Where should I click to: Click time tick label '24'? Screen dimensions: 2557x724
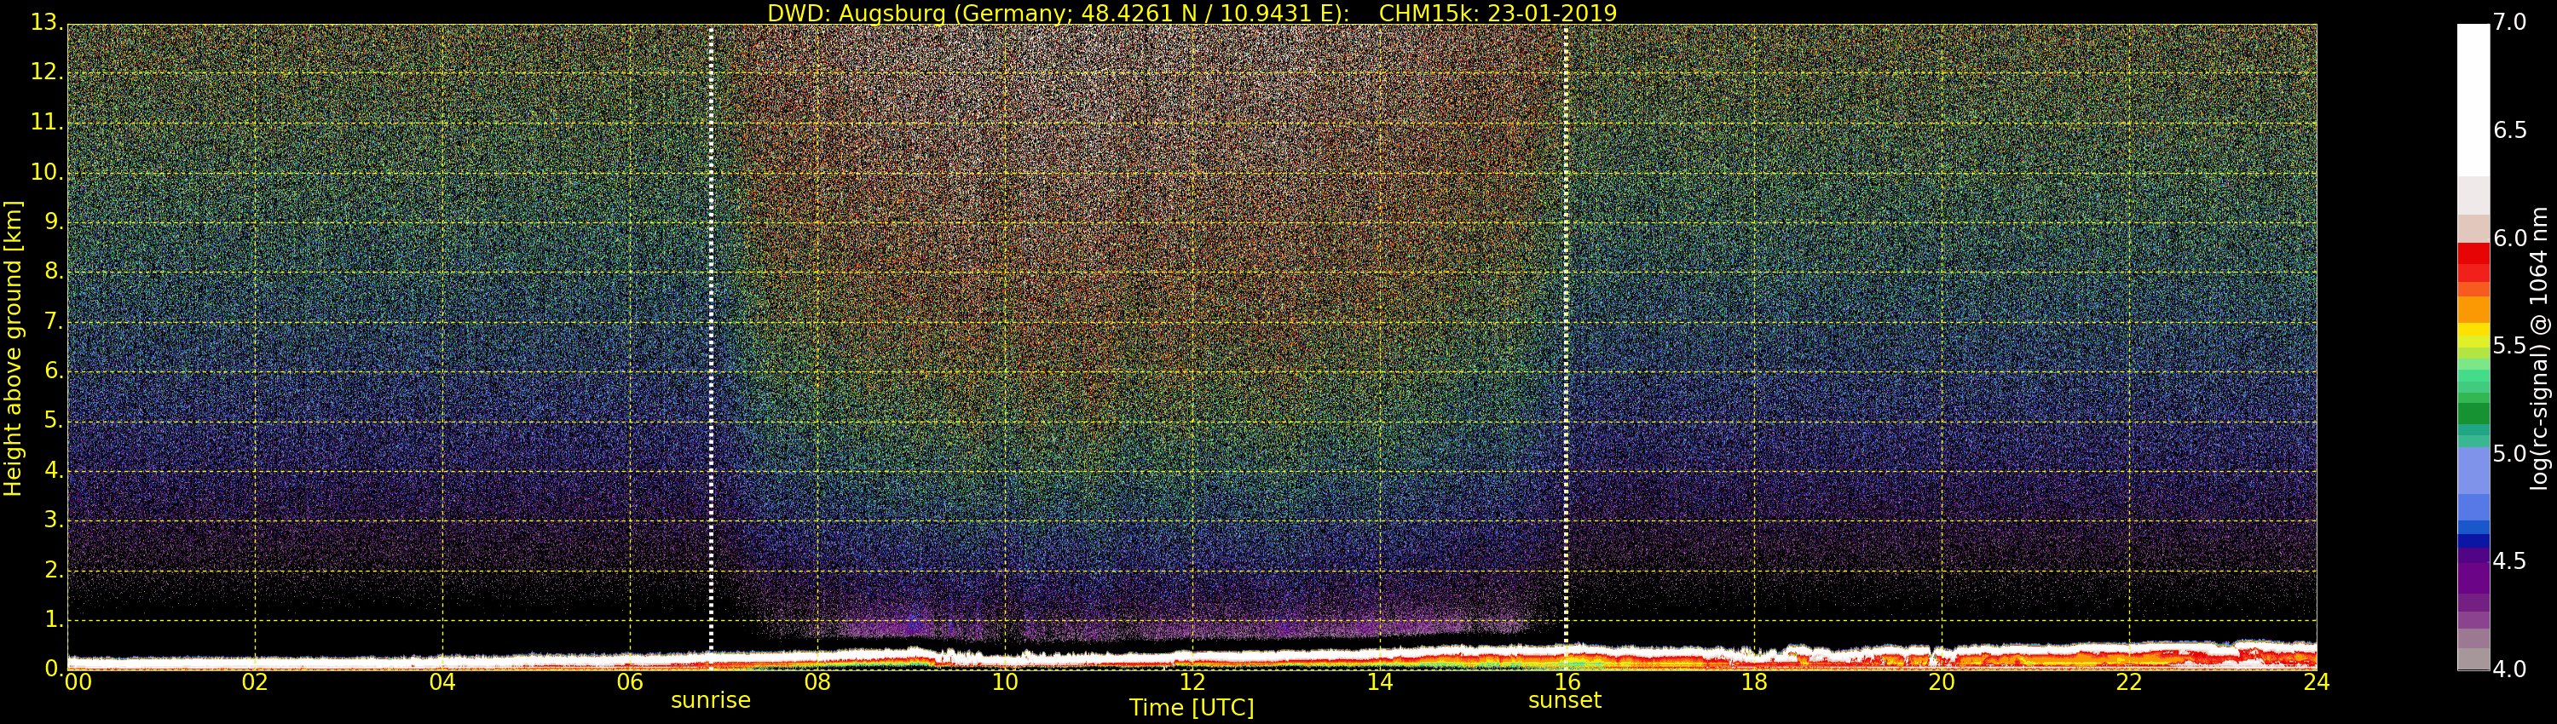pos(2316,682)
